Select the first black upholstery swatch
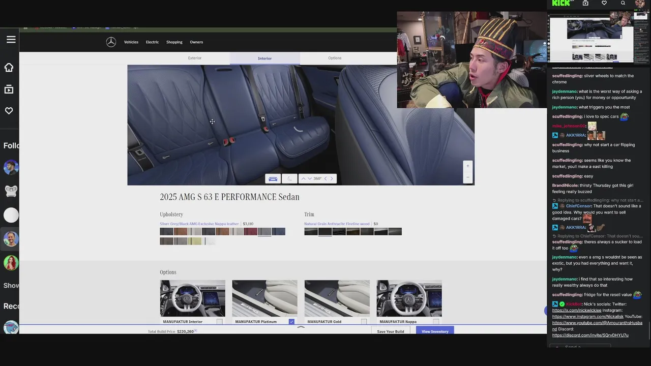This screenshot has height=366, width=651. (166, 231)
